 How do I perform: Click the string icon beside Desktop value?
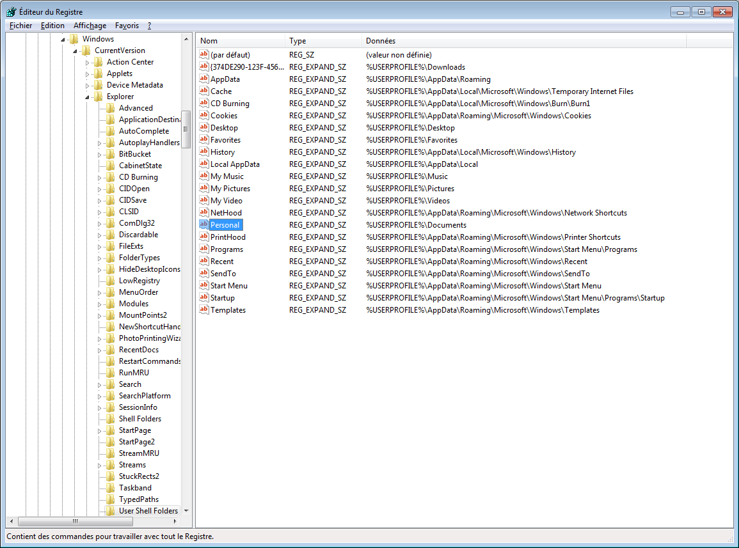(204, 128)
